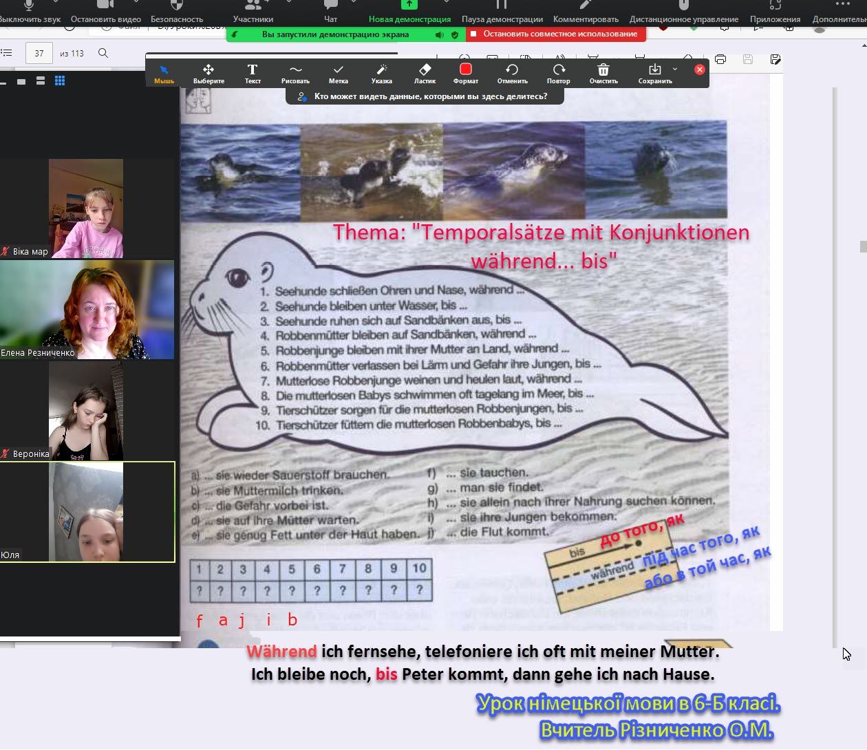867x750 pixels.
Task: Open Формат red color swatch
Action: (466, 73)
